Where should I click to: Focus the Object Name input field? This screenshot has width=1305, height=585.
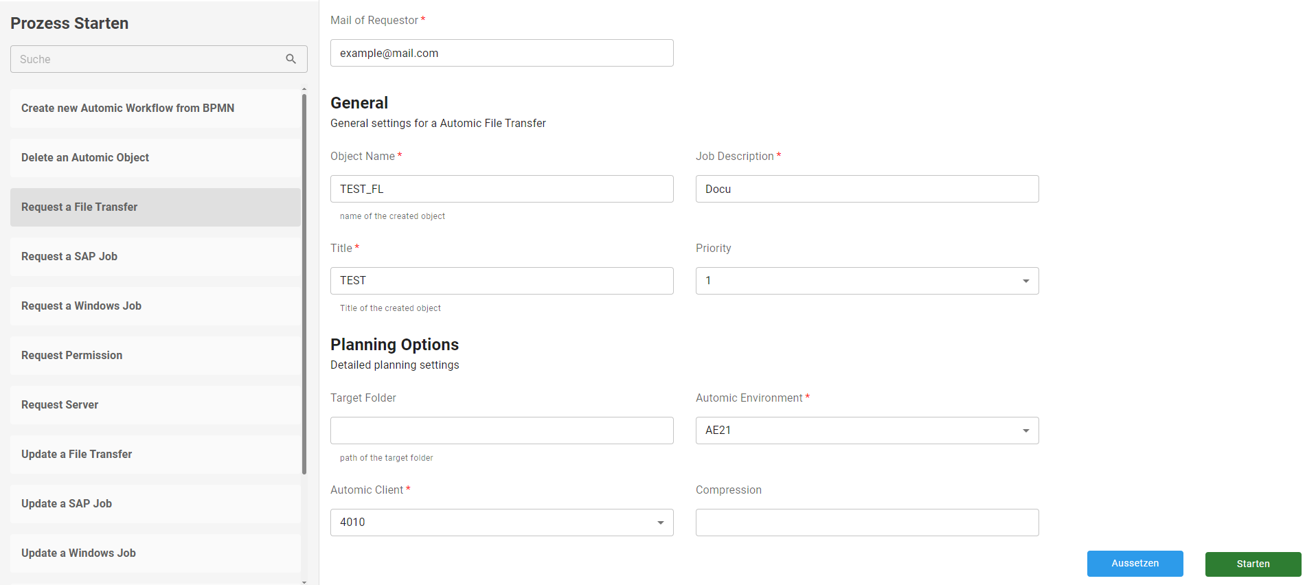pos(501,189)
